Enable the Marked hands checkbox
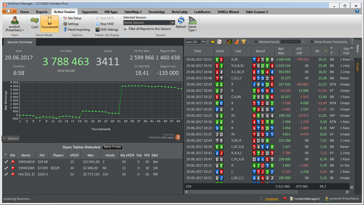This screenshot has width=364, height=205. 256,42
